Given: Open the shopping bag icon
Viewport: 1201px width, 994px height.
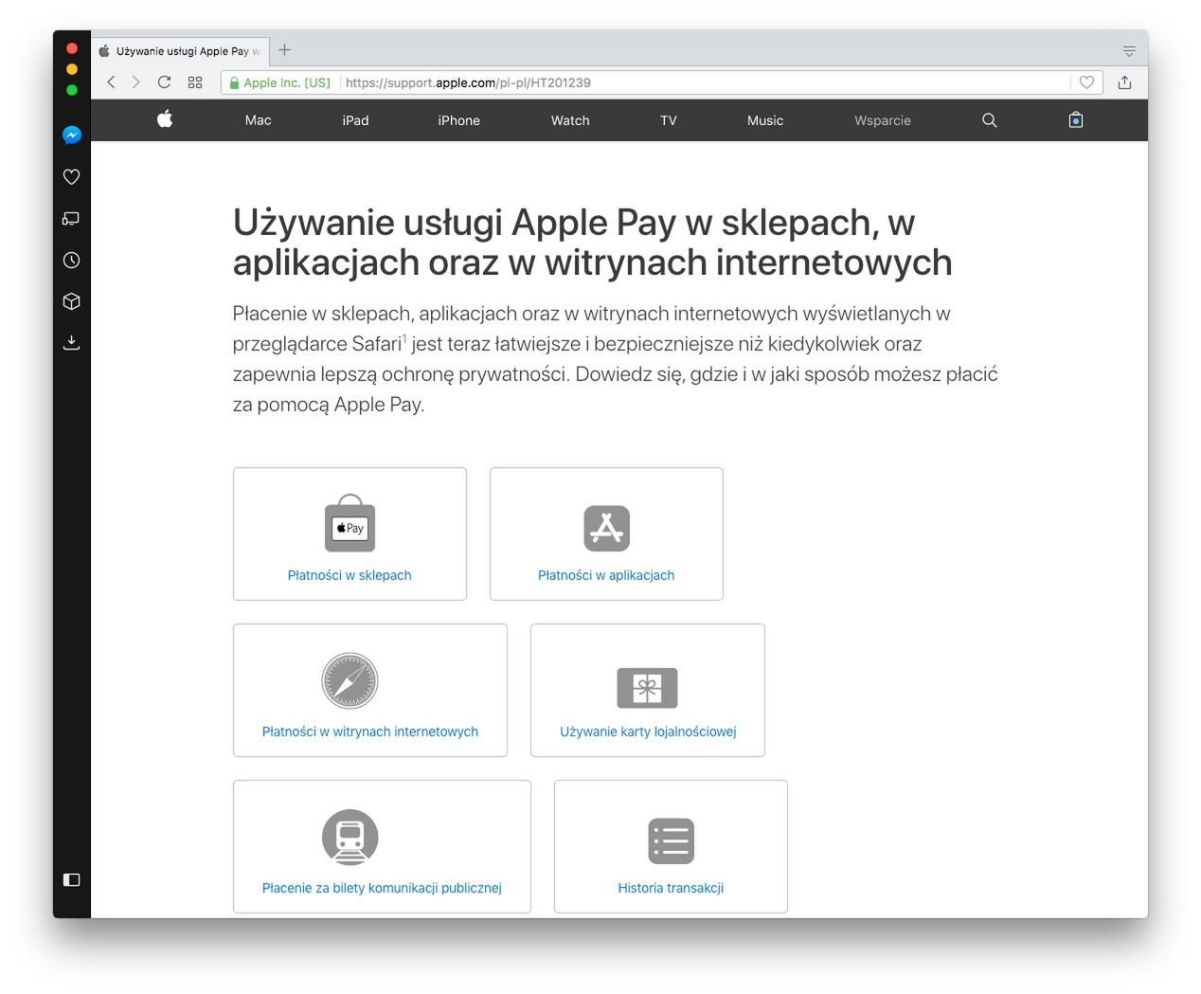Looking at the screenshot, I should [1076, 119].
